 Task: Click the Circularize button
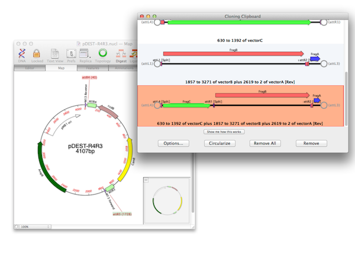point(220,144)
